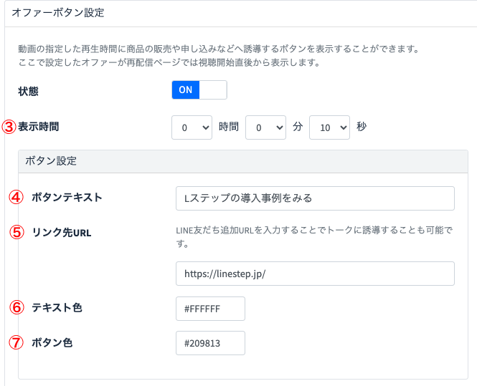Click the ボタンテキスト input field
This screenshot has height=386, width=477.
[x=315, y=198]
